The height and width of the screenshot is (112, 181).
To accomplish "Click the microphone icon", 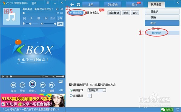I will (24, 24).
